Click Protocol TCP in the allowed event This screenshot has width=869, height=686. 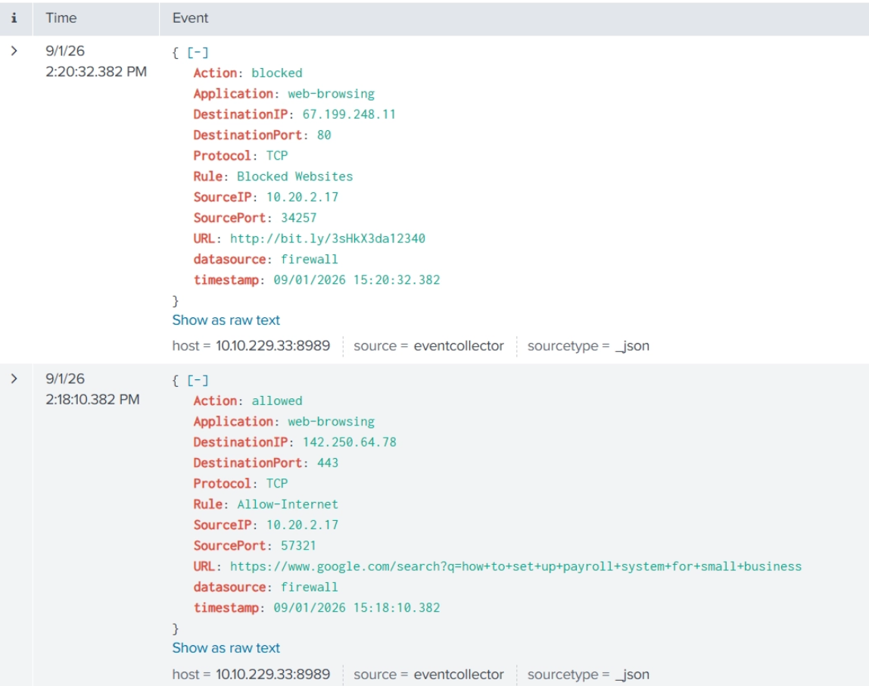[276, 484]
